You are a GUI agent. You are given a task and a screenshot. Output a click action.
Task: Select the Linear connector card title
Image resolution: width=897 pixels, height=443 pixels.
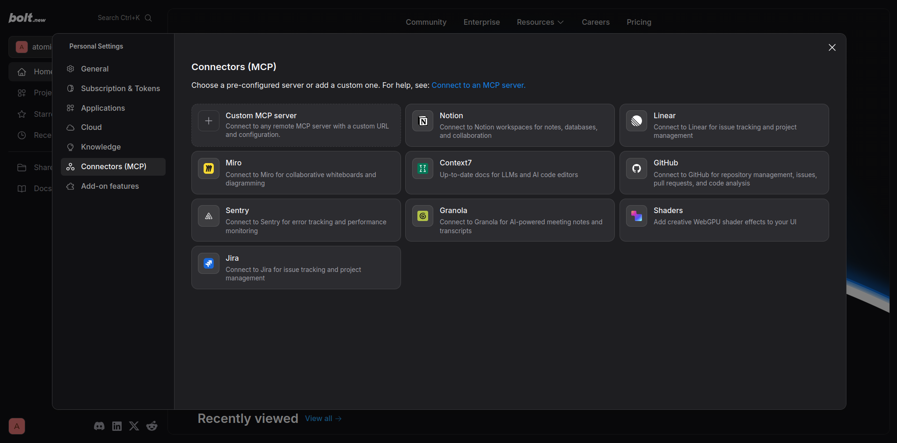click(x=664, y=115)
